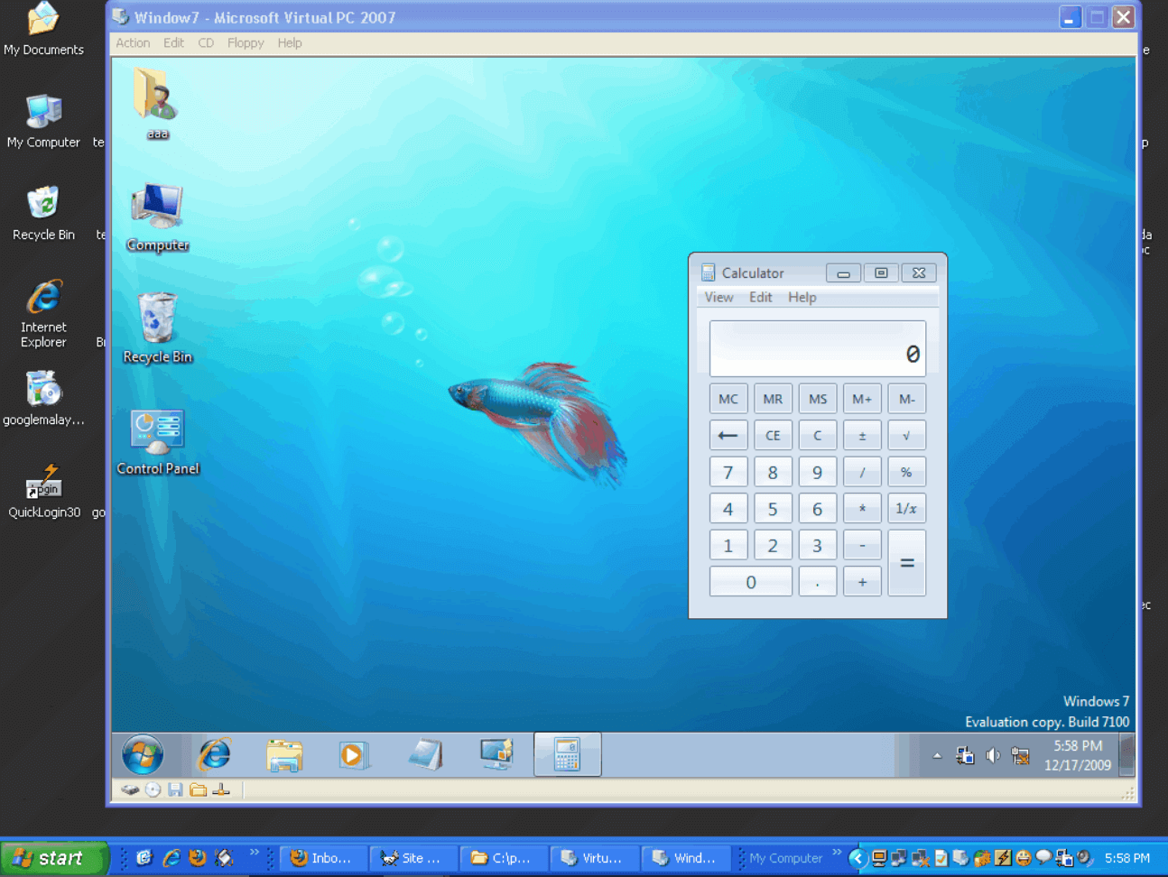This screenshot has height=877, width=1168.
Task: Open the View menu in Calculator
Action: coord(718,297)
